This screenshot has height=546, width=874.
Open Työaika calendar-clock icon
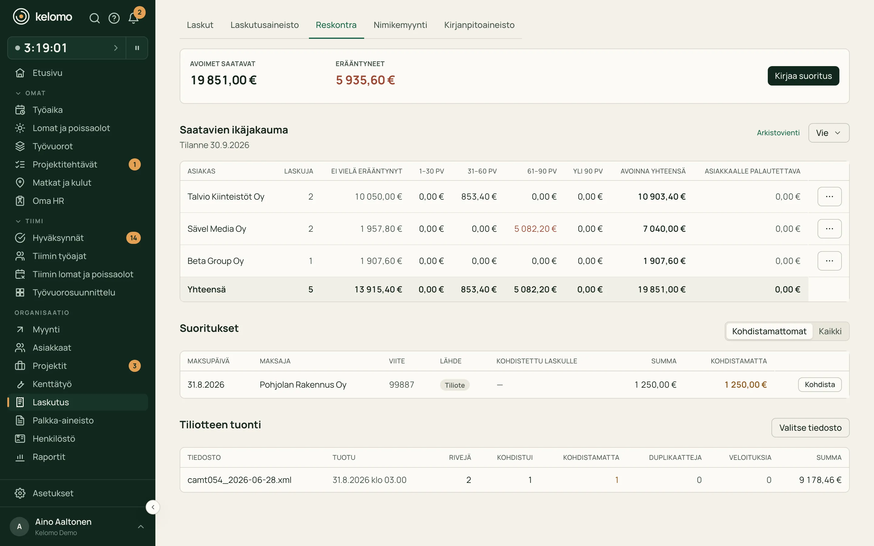(x=20, y=110)
